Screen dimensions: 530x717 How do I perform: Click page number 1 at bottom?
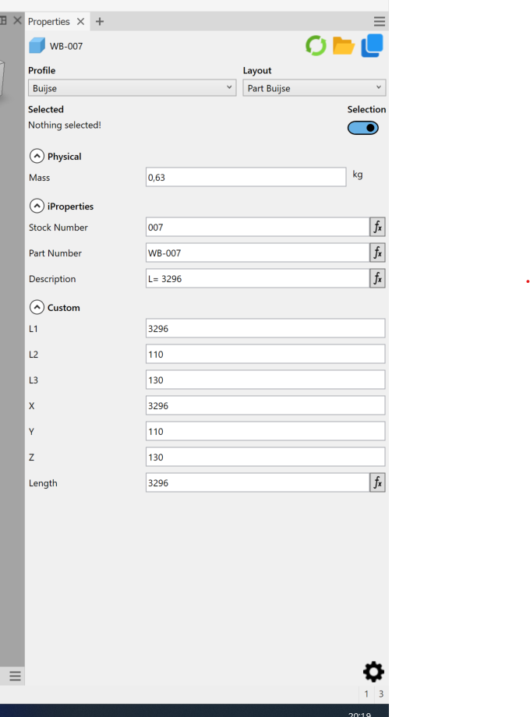coord(366,694)
